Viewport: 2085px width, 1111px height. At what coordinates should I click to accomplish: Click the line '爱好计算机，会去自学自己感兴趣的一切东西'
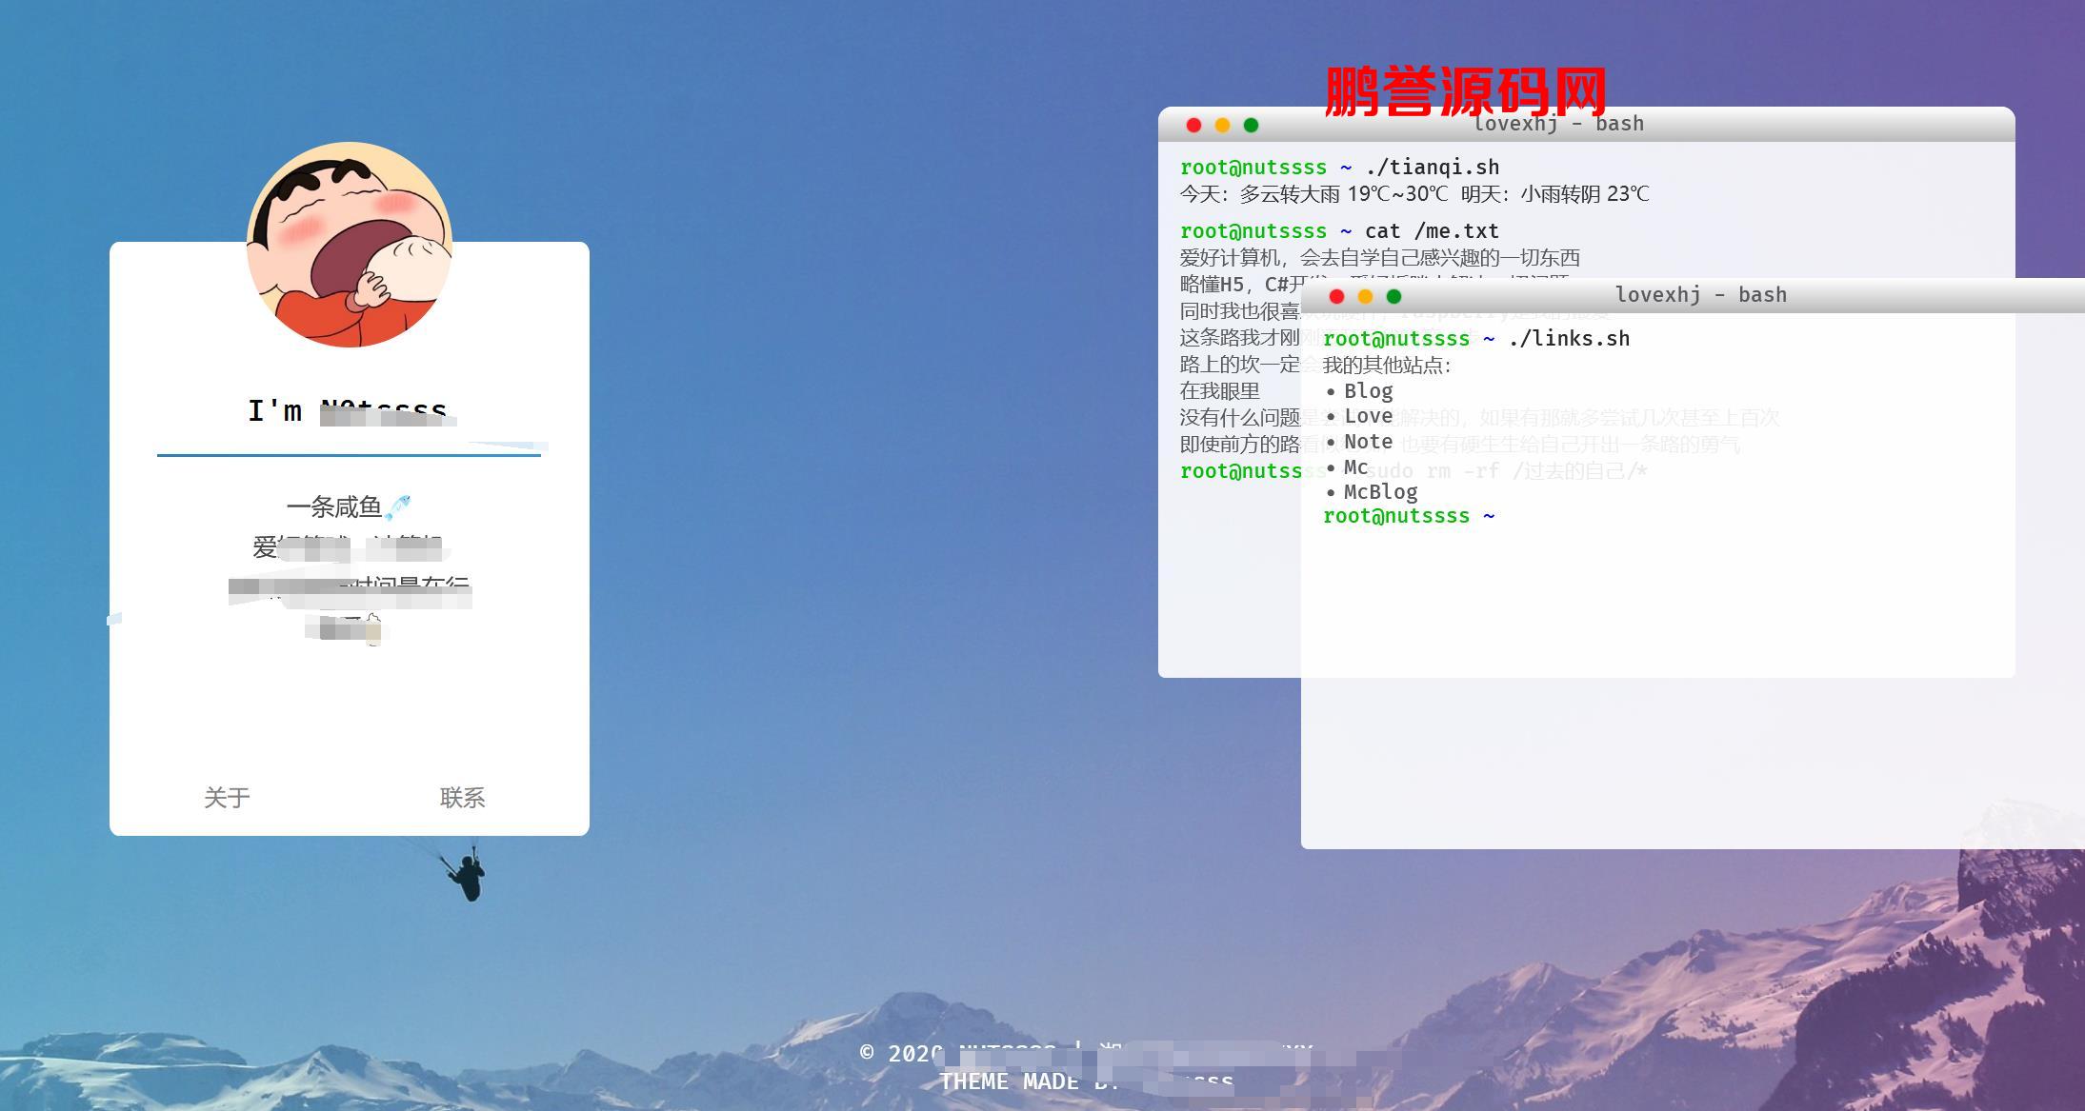coord(1380,258)
